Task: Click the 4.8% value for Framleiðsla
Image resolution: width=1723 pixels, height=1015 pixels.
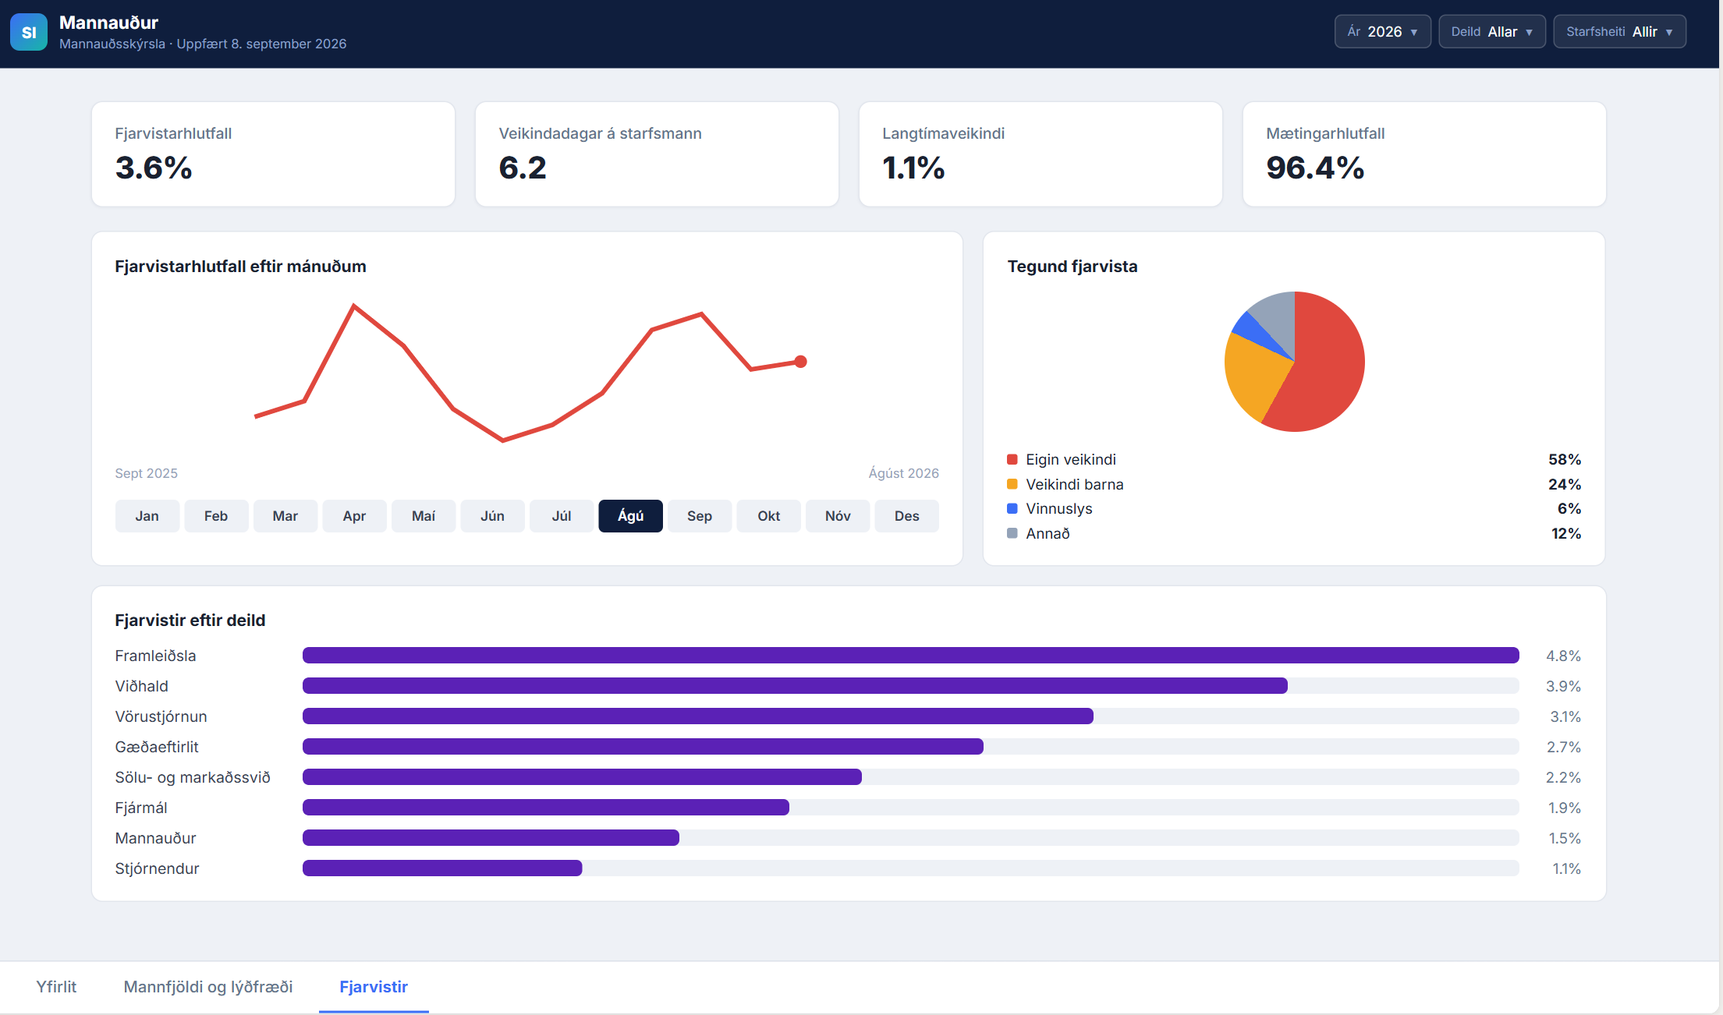Action: (x=1563, y=656)
